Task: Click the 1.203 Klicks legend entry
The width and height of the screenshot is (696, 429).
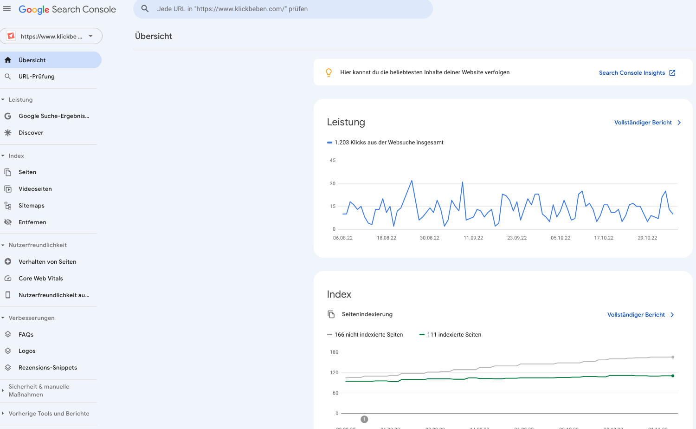Action: [x=386, y=143]
